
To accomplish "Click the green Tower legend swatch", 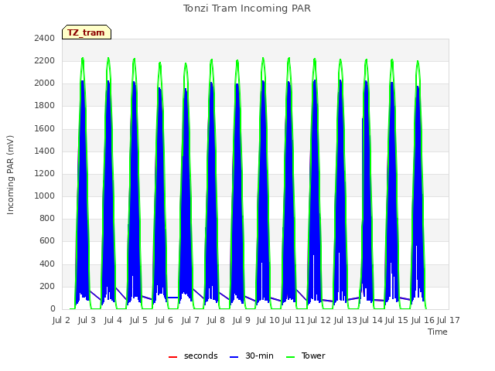I will pos(290,357).
